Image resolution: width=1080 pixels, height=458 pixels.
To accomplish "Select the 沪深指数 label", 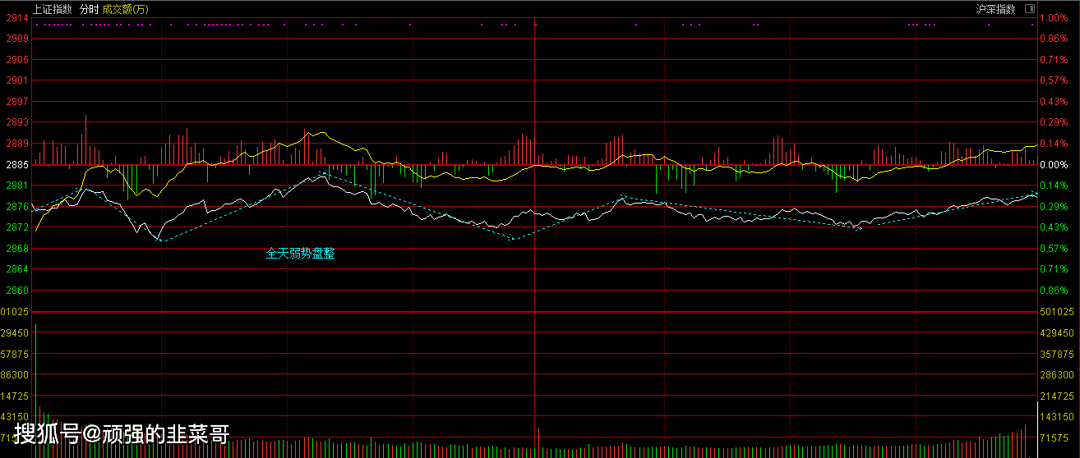I will click(996, 9).
